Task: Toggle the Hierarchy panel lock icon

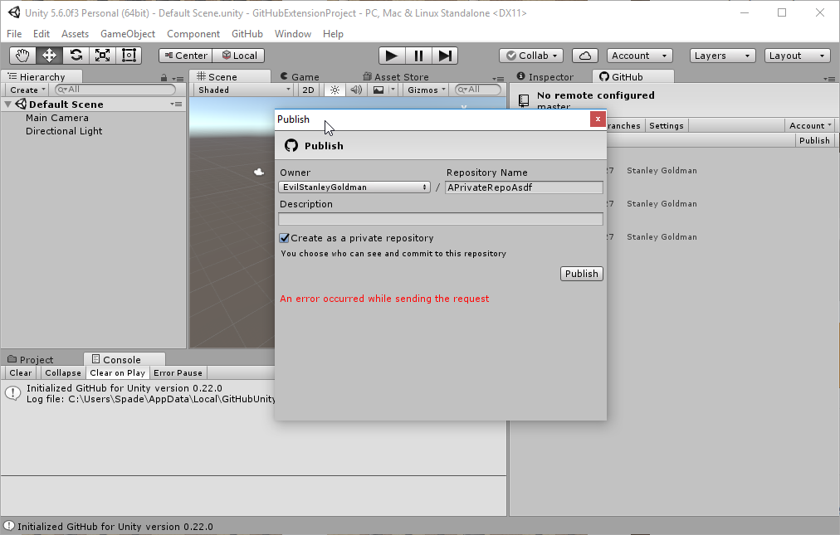Action: [x=164, y=78]
